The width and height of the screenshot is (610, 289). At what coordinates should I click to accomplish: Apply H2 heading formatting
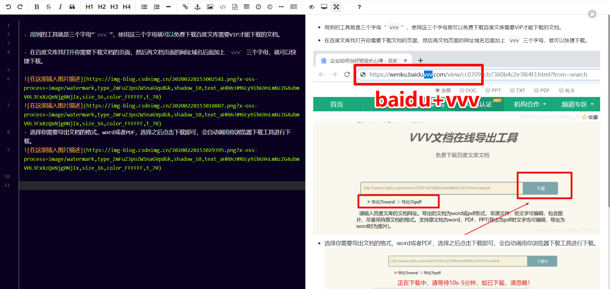click(101, 7)
